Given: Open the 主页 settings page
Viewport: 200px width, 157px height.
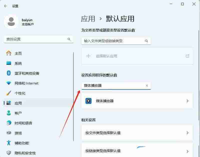Looking at the screenshot, I should pyautogui.click(x=38, y=53).
